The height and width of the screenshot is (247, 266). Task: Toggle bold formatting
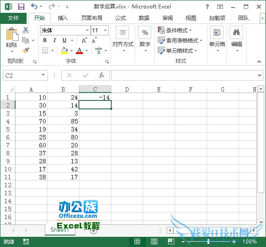coord(45,40)
